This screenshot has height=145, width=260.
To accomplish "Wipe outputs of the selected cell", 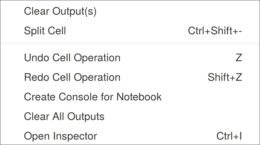I will (60, 11).
